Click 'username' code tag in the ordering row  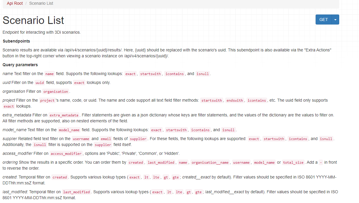pos(241,163)
